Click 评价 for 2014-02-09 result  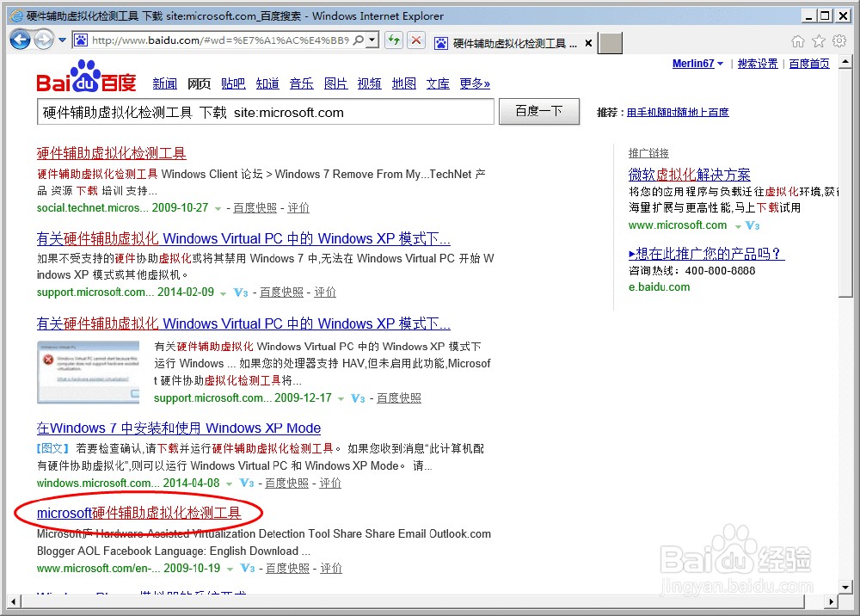coord(325,293)
